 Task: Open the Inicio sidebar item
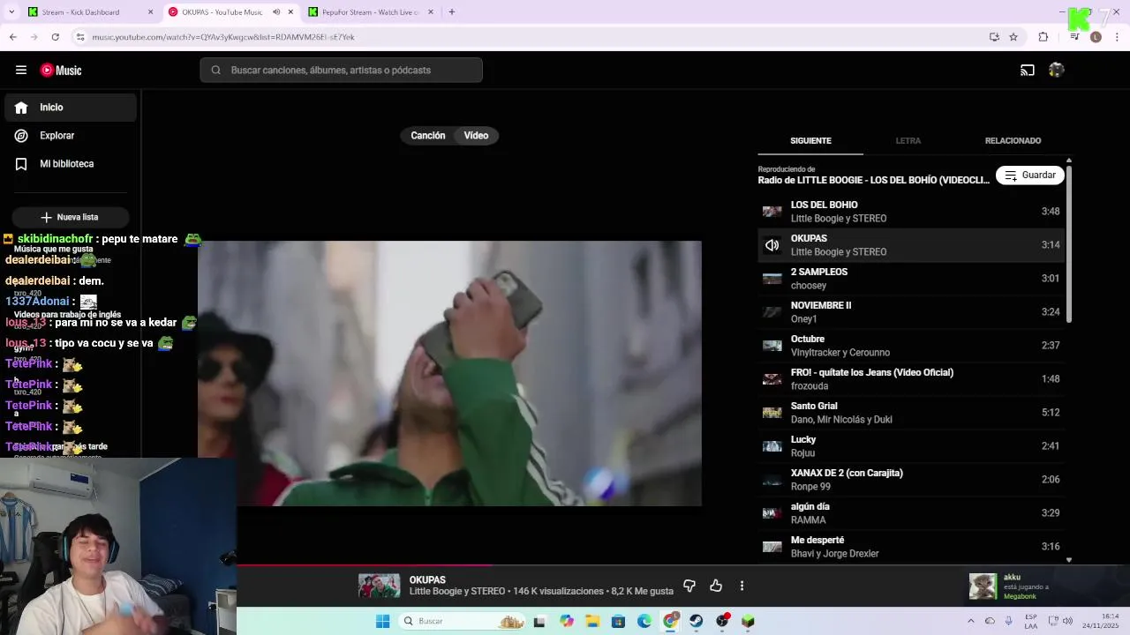pos(71,108)
